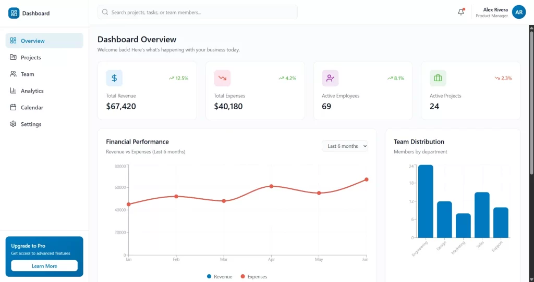Open Settings from the sidebar
534x282 pixels.
pos(31,124)
